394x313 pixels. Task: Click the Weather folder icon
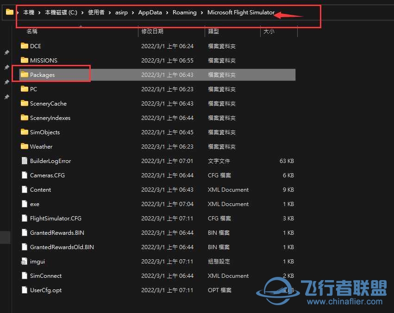[x=25, y=146]
